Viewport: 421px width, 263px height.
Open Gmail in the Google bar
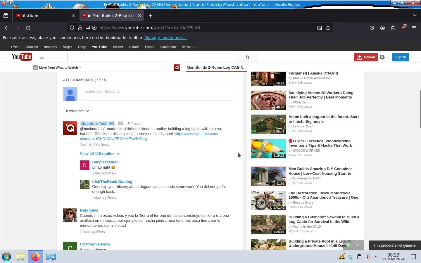click(134, 47)
